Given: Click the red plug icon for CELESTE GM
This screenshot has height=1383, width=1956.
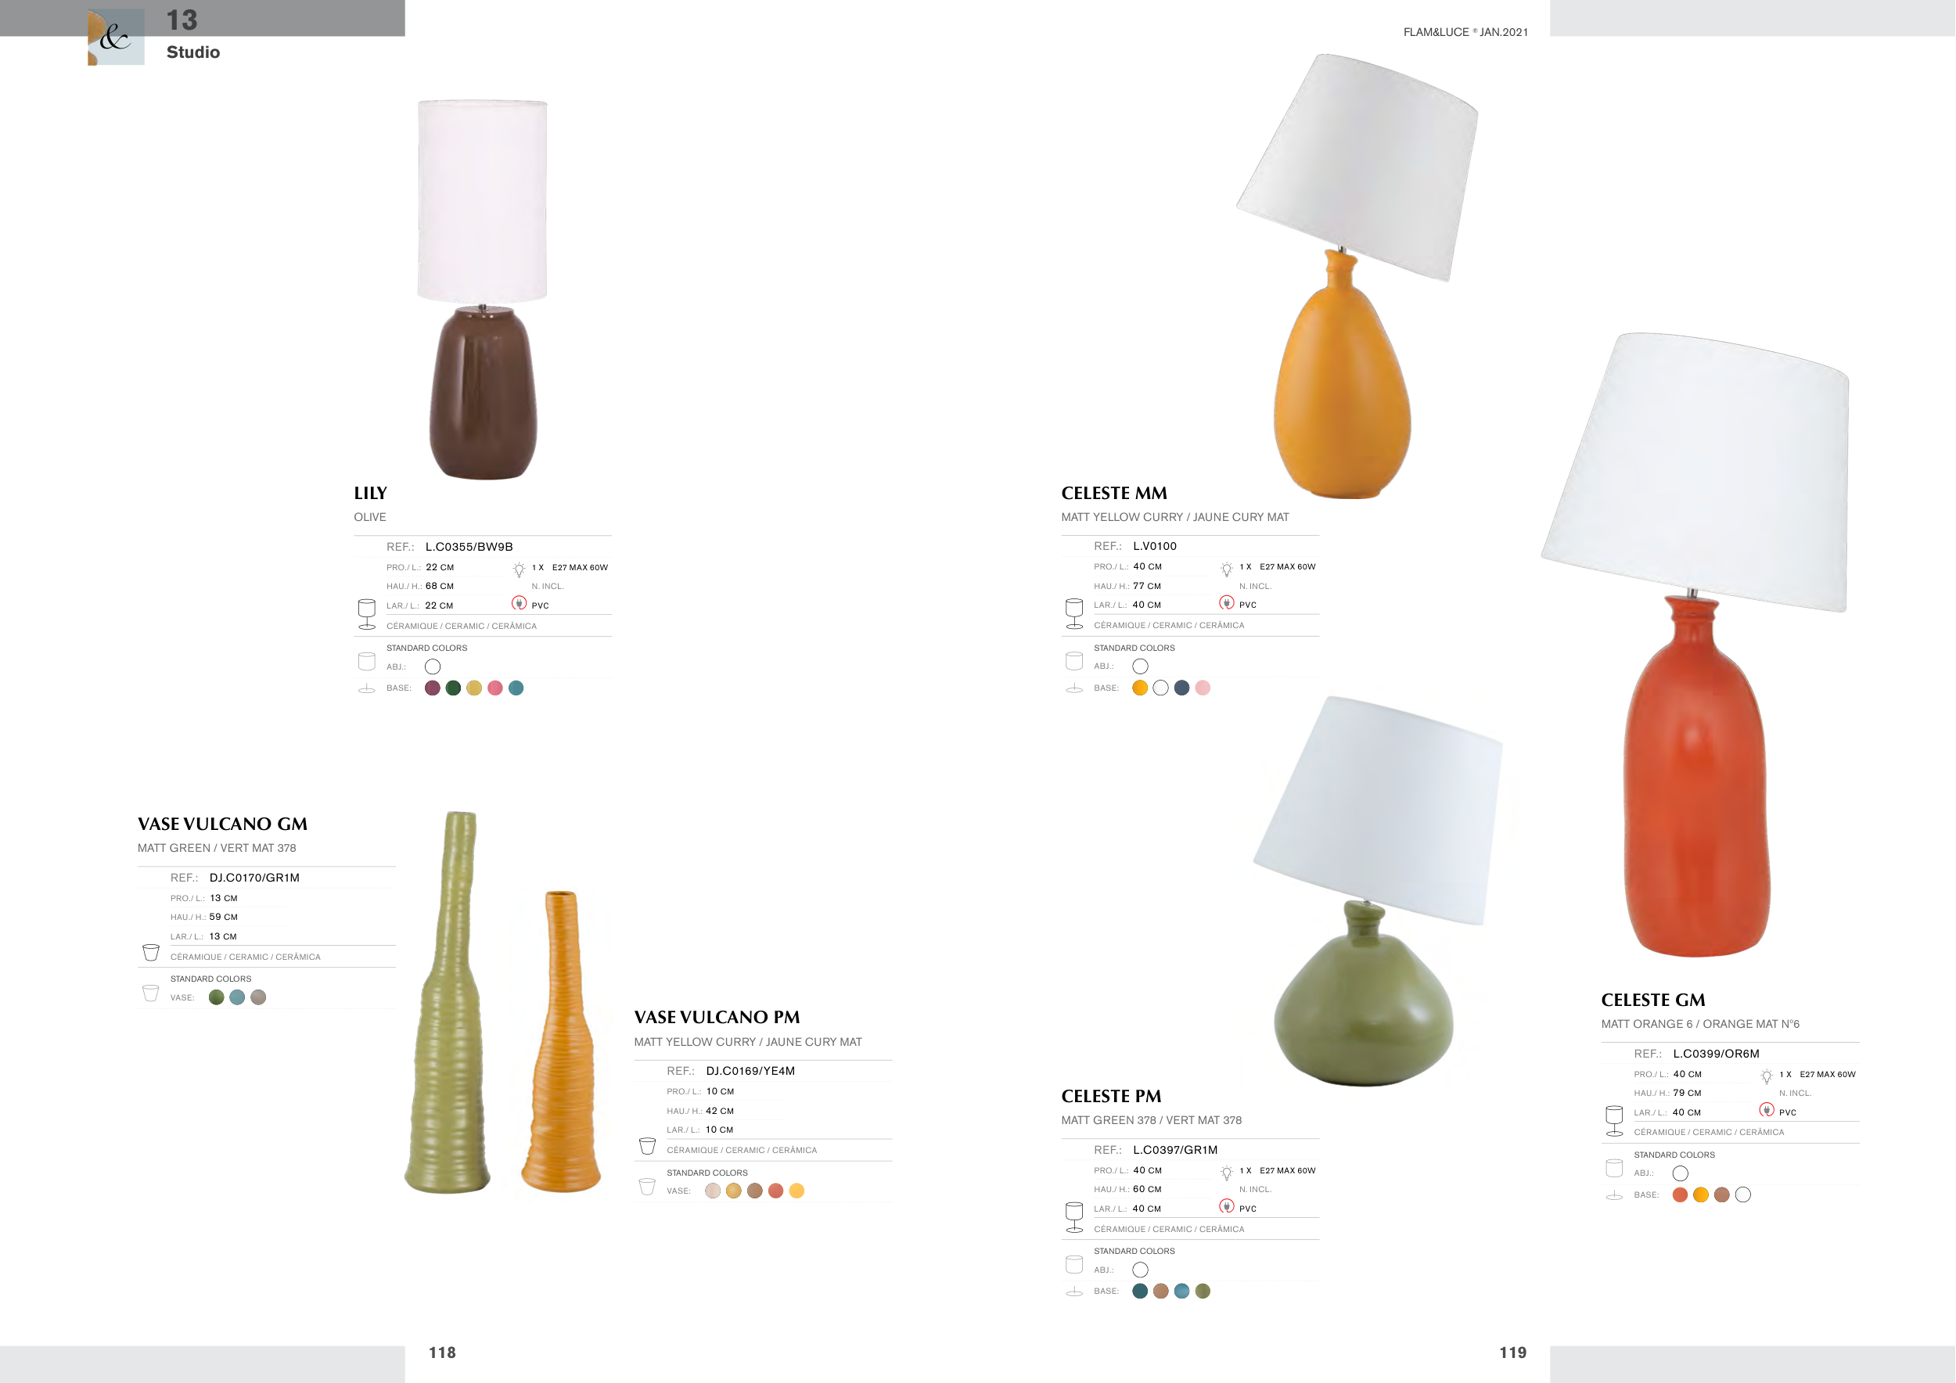Looking at the screenshot, I should (1767, 1111).
